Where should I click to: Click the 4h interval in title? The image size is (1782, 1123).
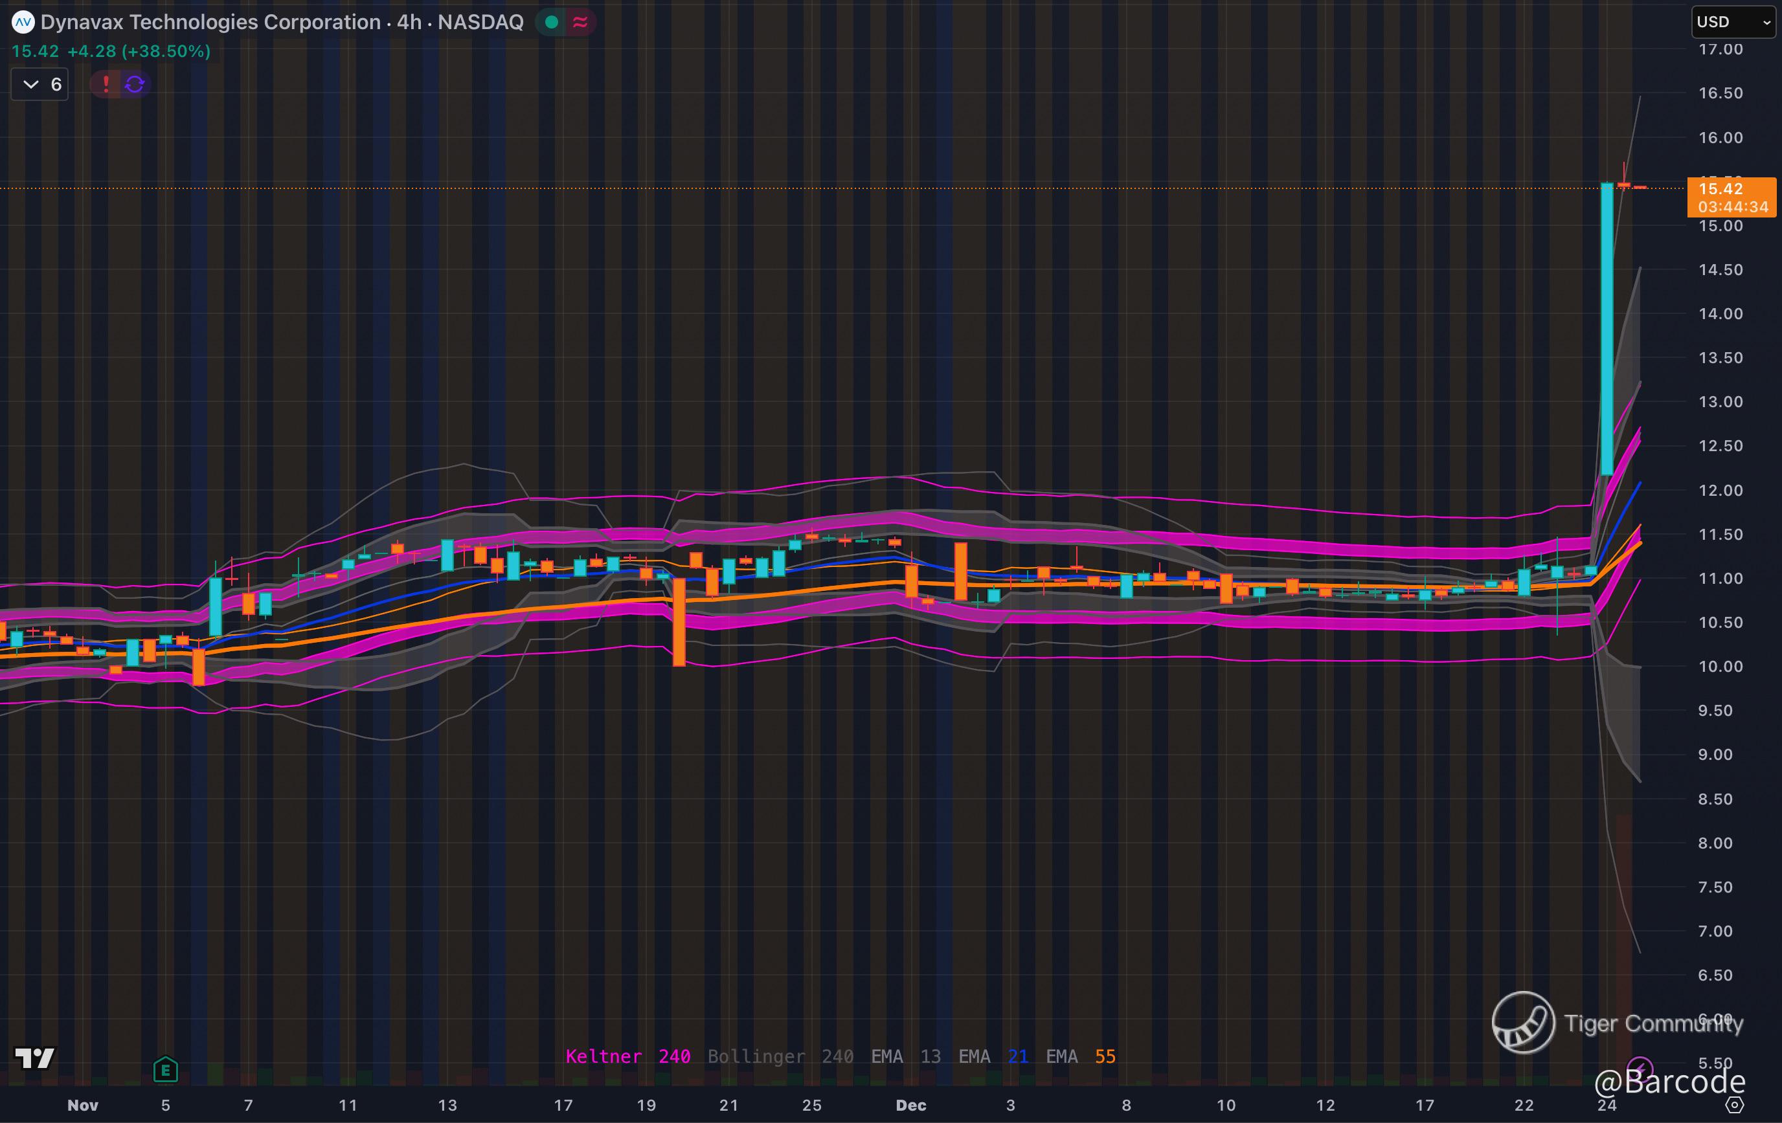click(409, 22)
